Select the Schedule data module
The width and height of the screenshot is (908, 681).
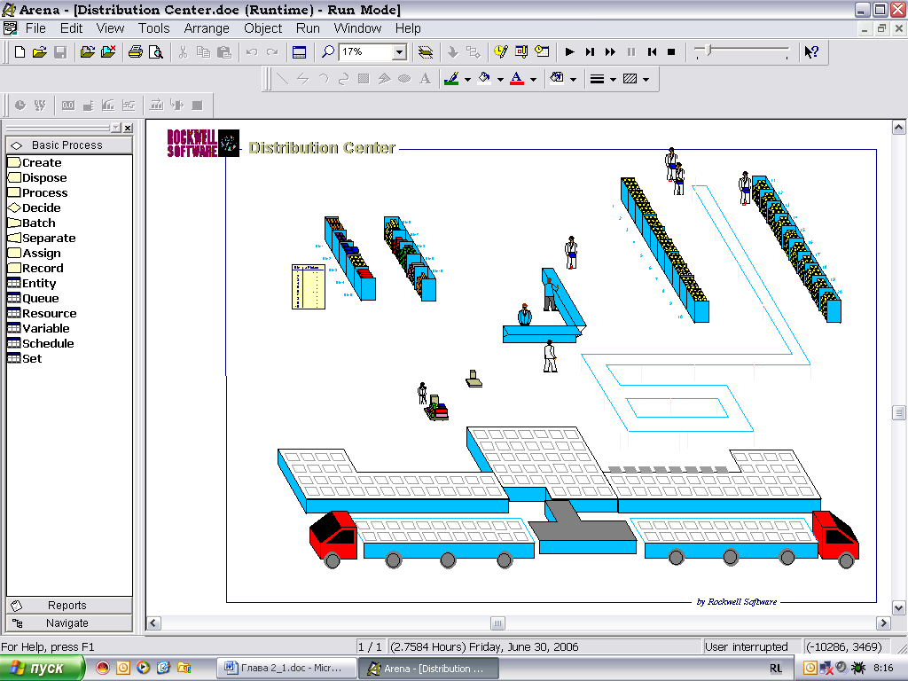(x=41, y=343)
